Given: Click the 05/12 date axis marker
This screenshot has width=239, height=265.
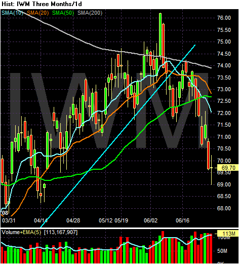Looking at the screenshot, I should tap(105, 220).
